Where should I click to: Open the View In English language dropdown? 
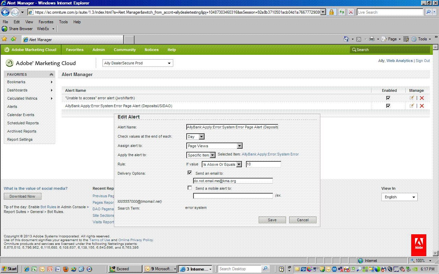tap(400, 197)
